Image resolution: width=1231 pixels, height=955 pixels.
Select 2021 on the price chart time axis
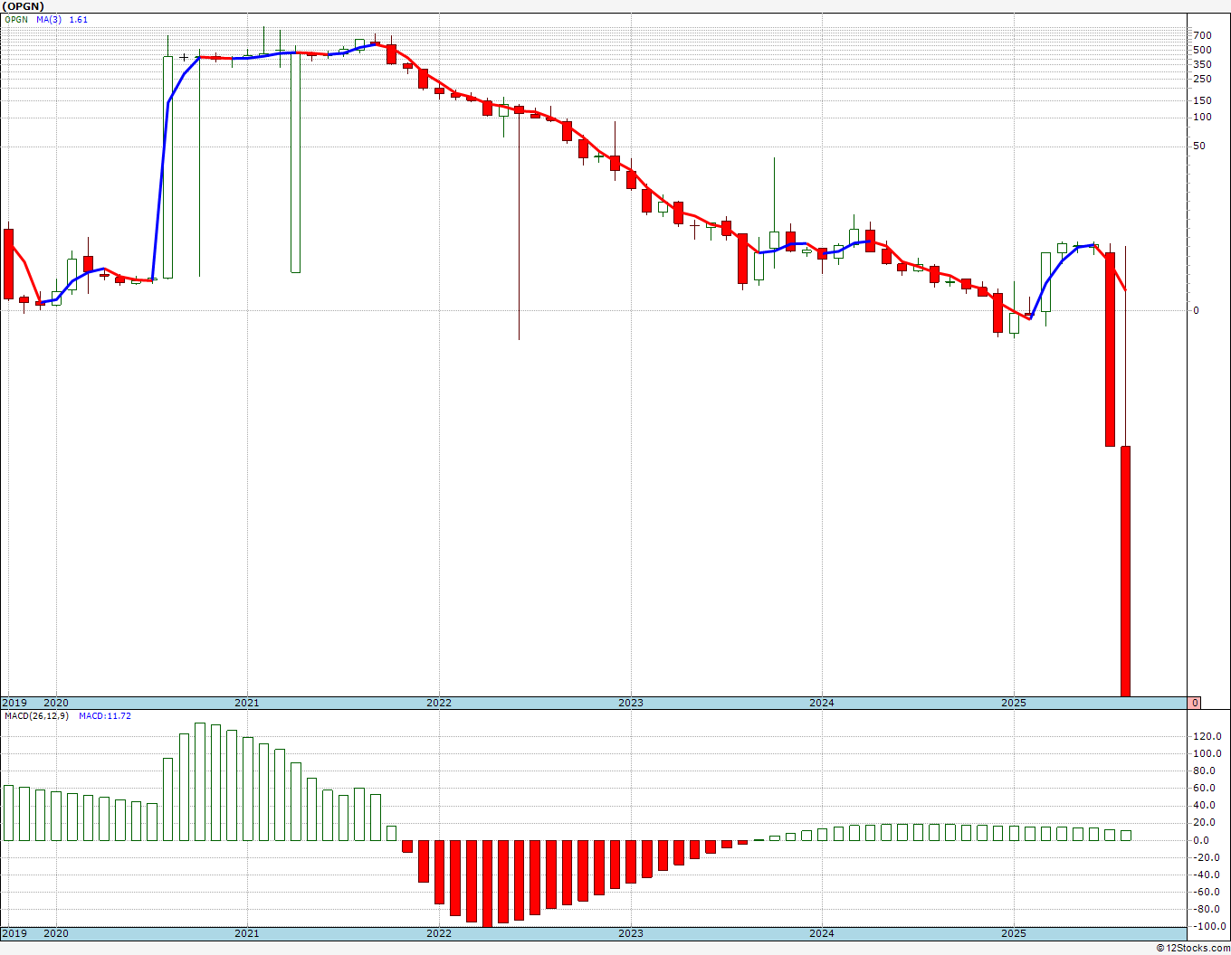(247, 703)
